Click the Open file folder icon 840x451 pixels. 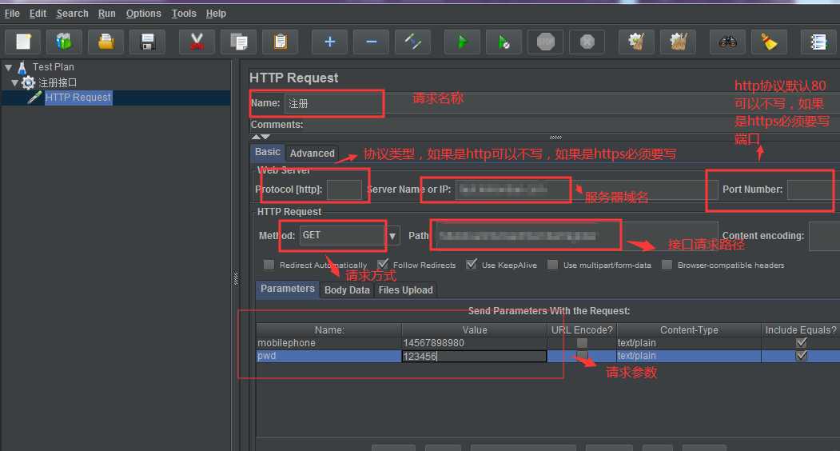click(x=106, y=42)
